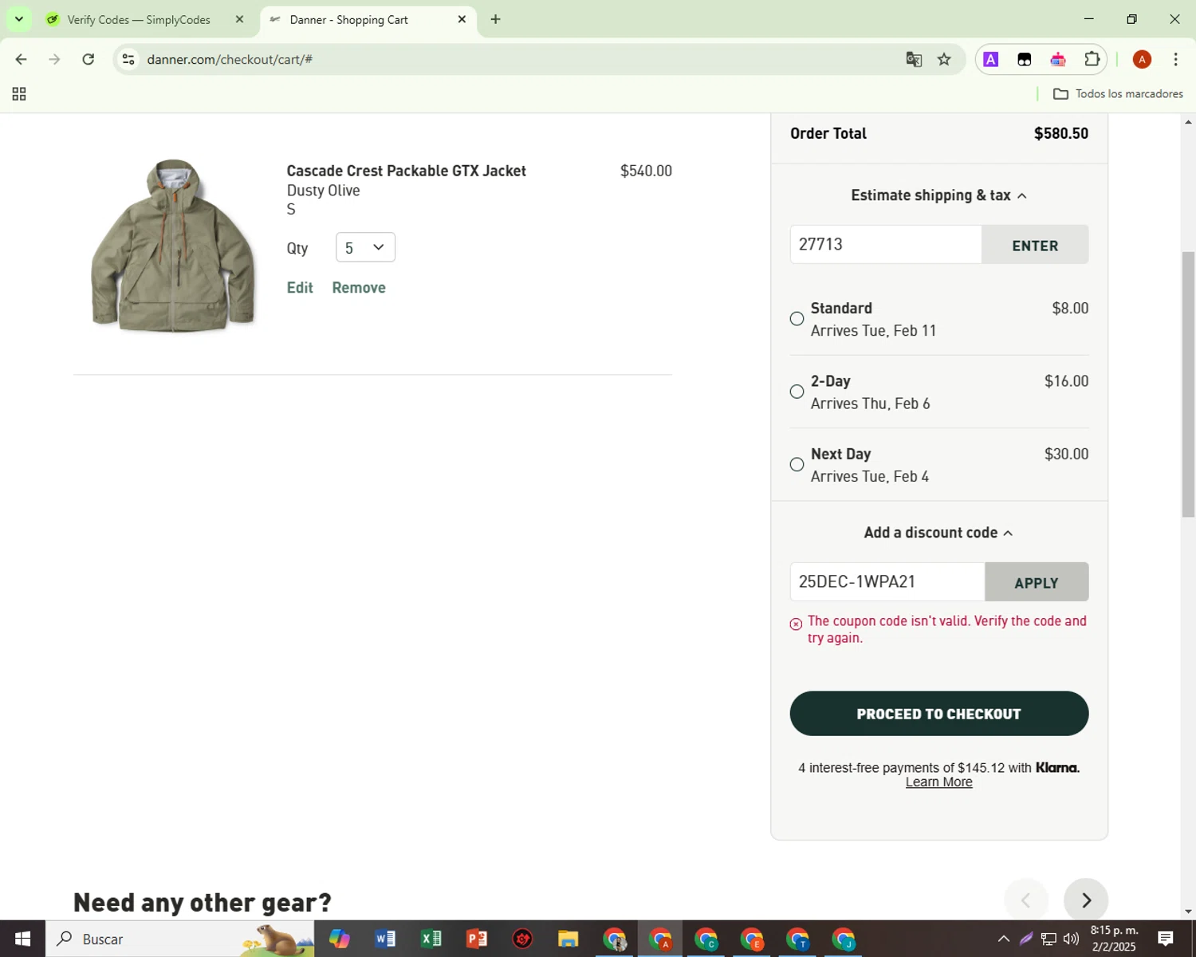Open a new browser tab
Image resolution: width=1196 pixels, height=957 pixels.
[495, 19]
